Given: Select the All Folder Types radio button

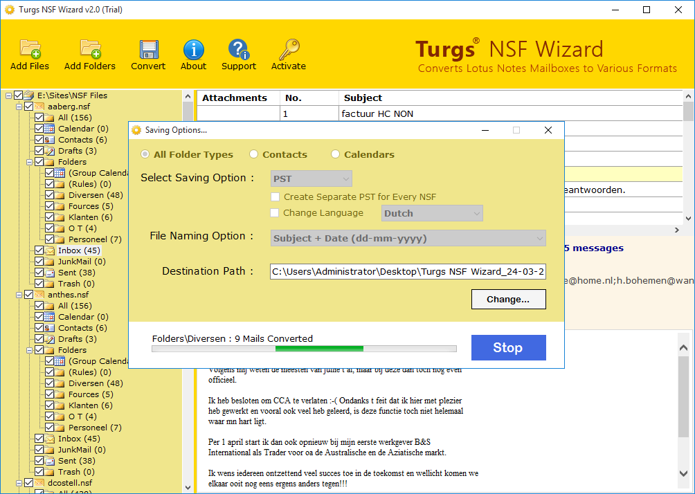Looking at the screenshot, I should point(145,154).
